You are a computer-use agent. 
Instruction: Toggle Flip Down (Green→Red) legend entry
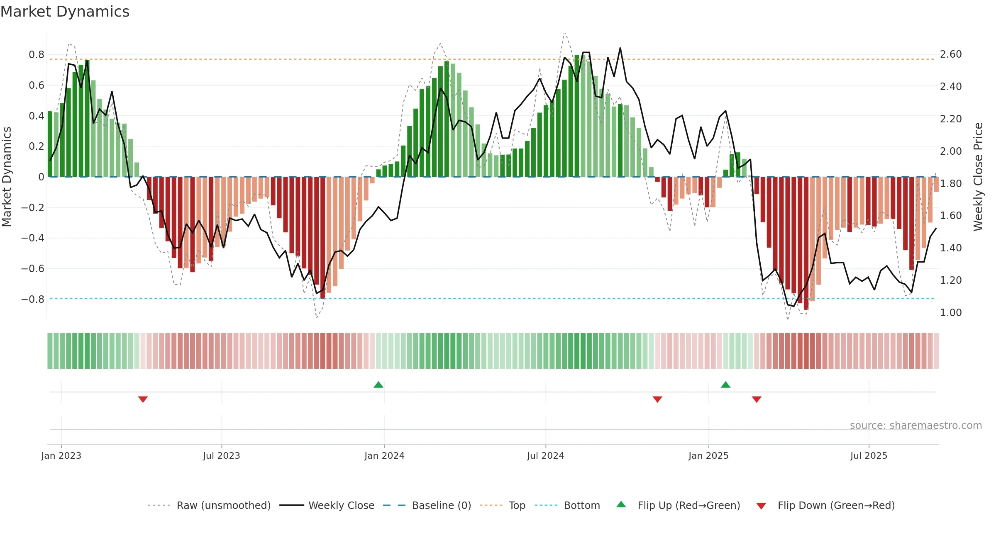pyautogui.click(x=825, y=505)
